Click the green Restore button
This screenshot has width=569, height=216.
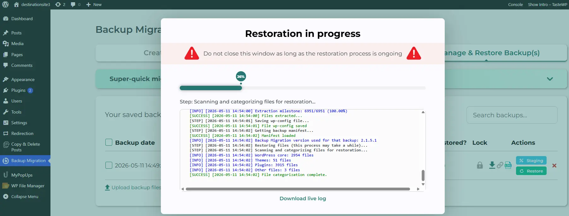point(531,171)
